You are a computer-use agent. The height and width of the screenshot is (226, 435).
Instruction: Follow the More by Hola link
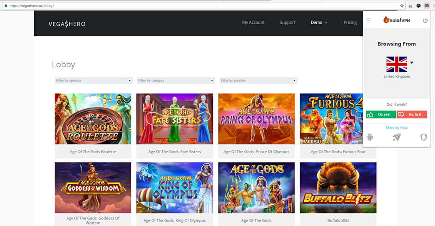[x=397, y=128]
